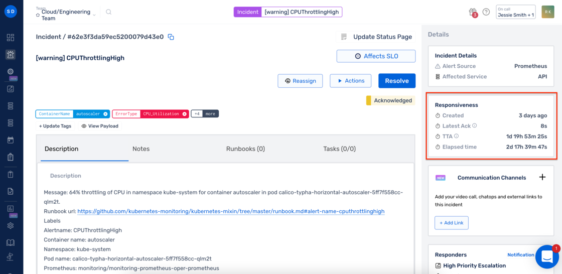Click Update Status Page button

coord(376,37)
